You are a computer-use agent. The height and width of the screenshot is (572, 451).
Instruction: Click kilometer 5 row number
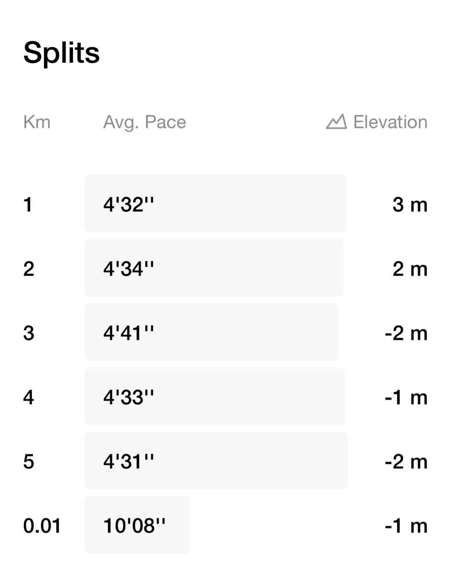pyautogui.click(x=28, y=462)
